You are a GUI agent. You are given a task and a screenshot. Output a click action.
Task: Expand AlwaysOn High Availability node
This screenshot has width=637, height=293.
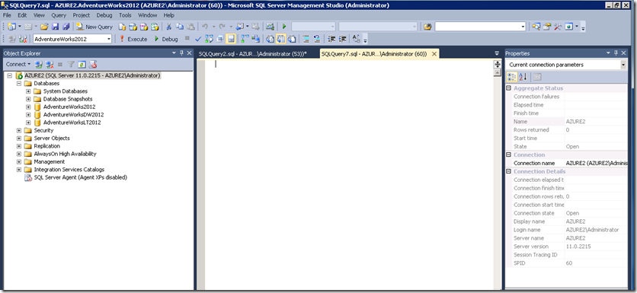pos(19,154)
